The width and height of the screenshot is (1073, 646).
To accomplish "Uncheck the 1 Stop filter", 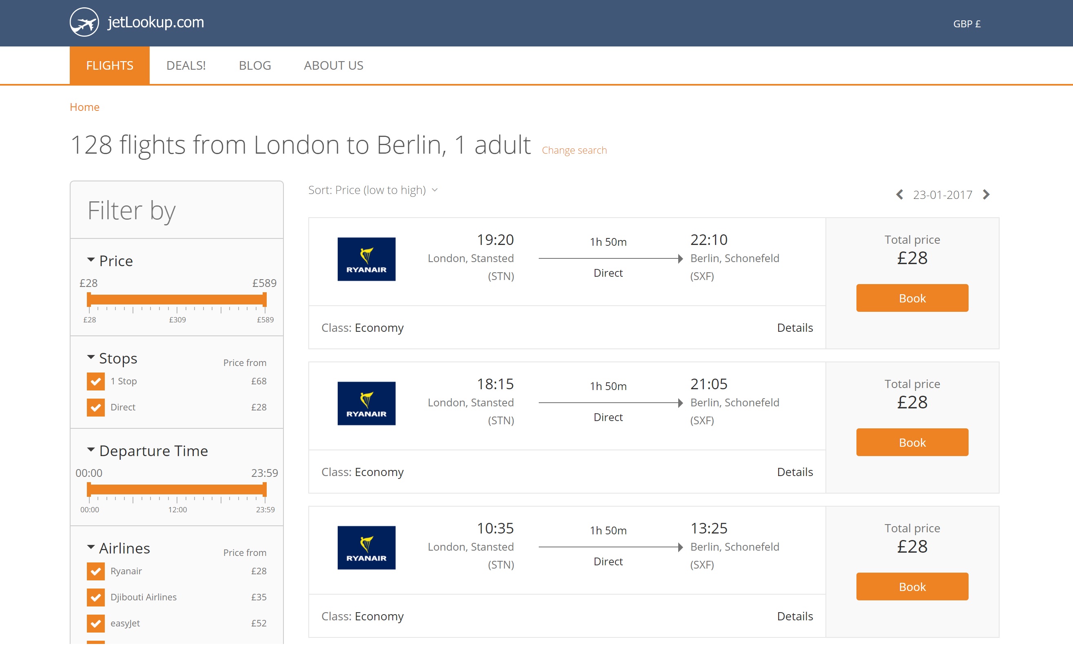I will pyautogui.click(x=95, y=381).
